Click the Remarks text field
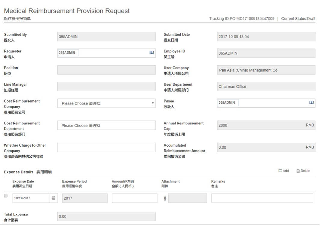The image size is (325, 229). coord(262,198)
